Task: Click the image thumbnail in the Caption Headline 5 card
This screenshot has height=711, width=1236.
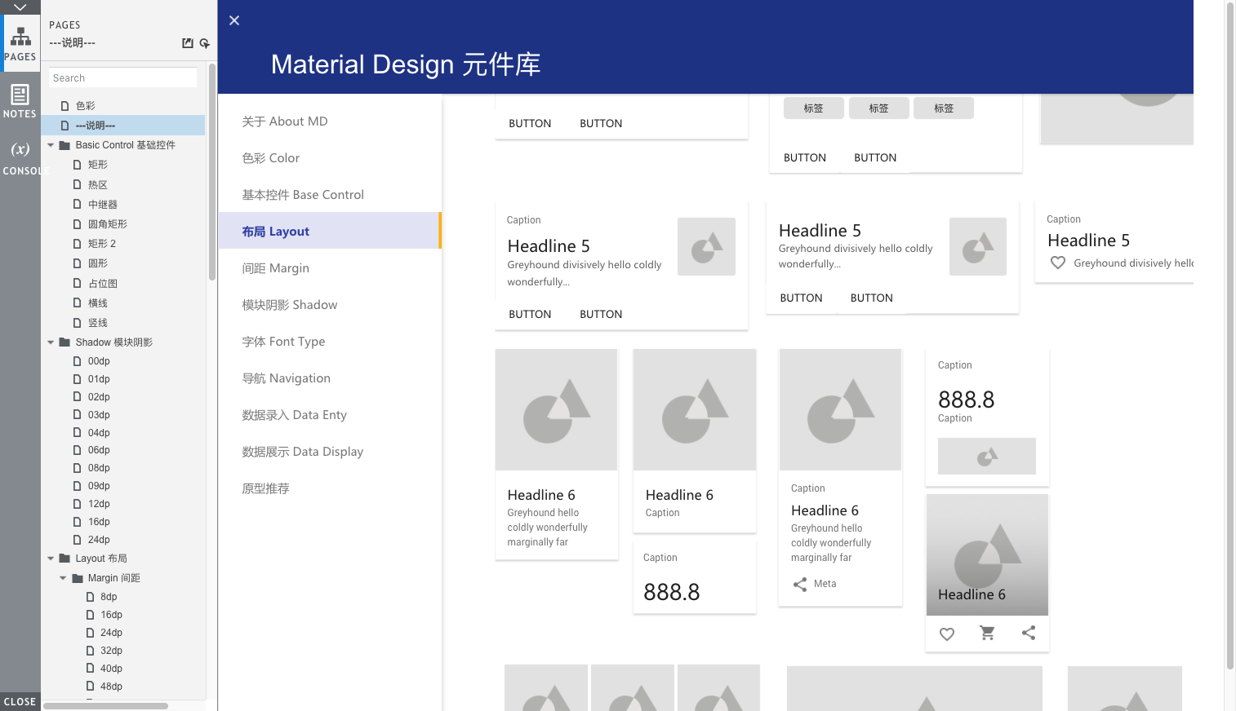Action: [x=706, y=246]
